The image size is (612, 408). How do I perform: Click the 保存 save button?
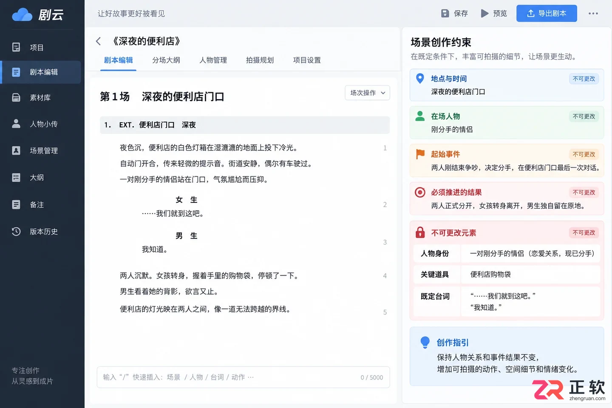pos(454,14)
